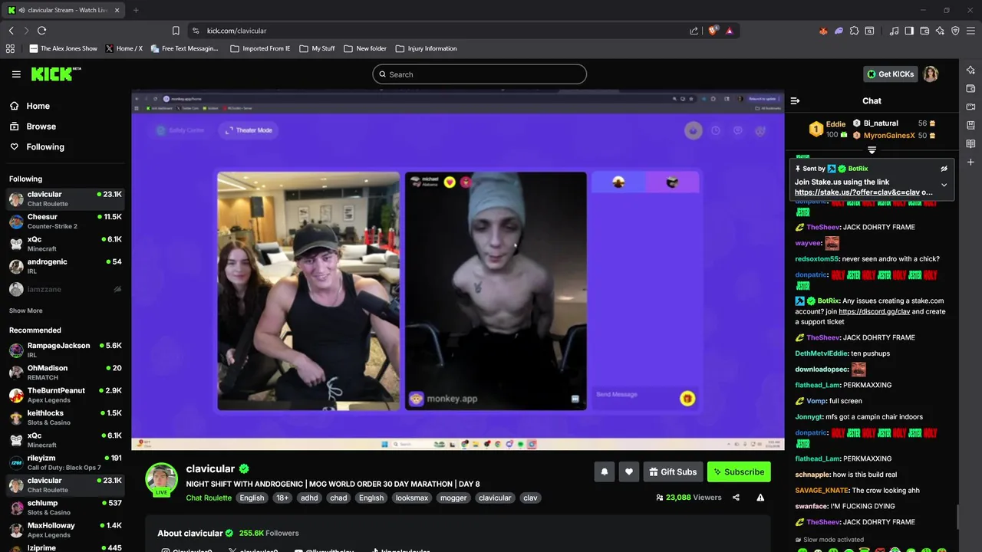The image size is (982, 552).
Task: Report the stream via warning triangle icon
Action: [760, 498]
